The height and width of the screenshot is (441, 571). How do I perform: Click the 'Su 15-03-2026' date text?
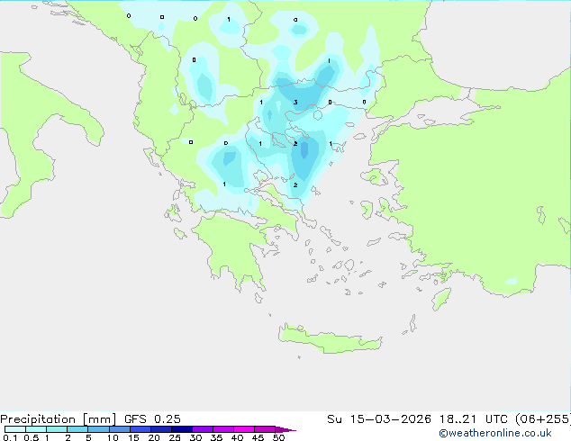pos(379,419)
